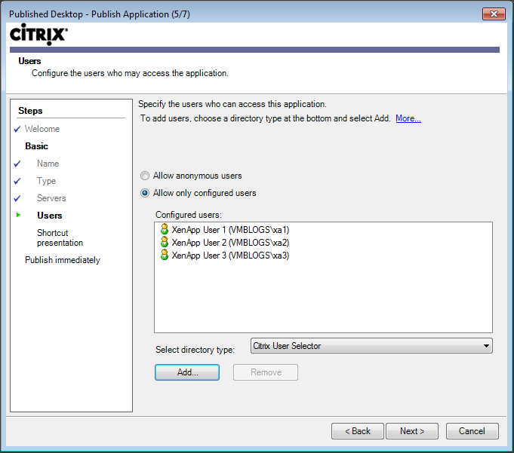514x453 pixels.
Task: Open the More... help link
Action: click(408, 118)
